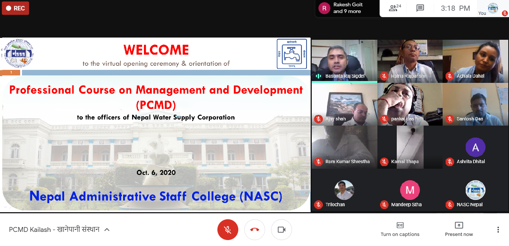Click your own profile thumbnail labeled You
The height and width of the screenshot is (246, 509).
[493, 8]
